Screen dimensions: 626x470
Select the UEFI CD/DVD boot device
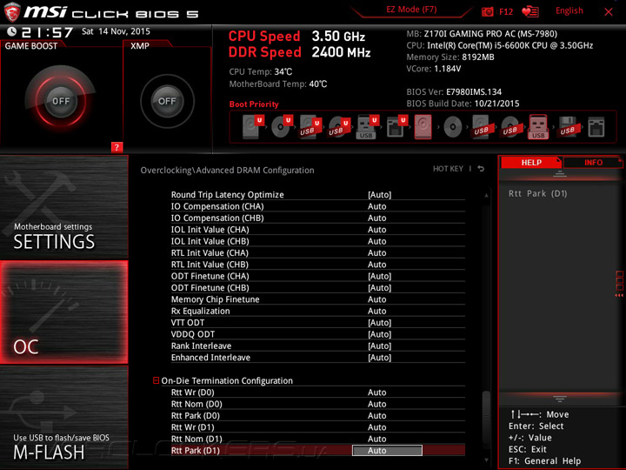click(x=282, y=127)
